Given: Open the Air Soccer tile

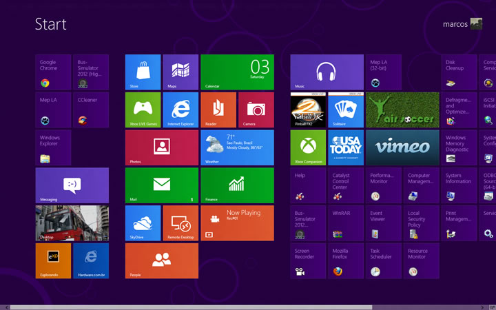Looking at the screenshot, I should [x=402, y=110].
